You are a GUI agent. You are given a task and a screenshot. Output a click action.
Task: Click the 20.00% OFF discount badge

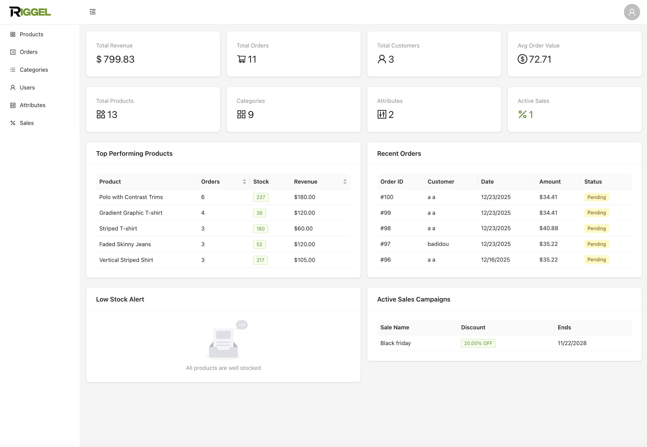[x=478, y=343]
